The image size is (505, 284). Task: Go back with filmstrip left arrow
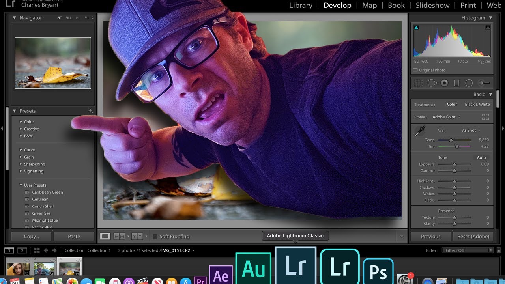46,250
